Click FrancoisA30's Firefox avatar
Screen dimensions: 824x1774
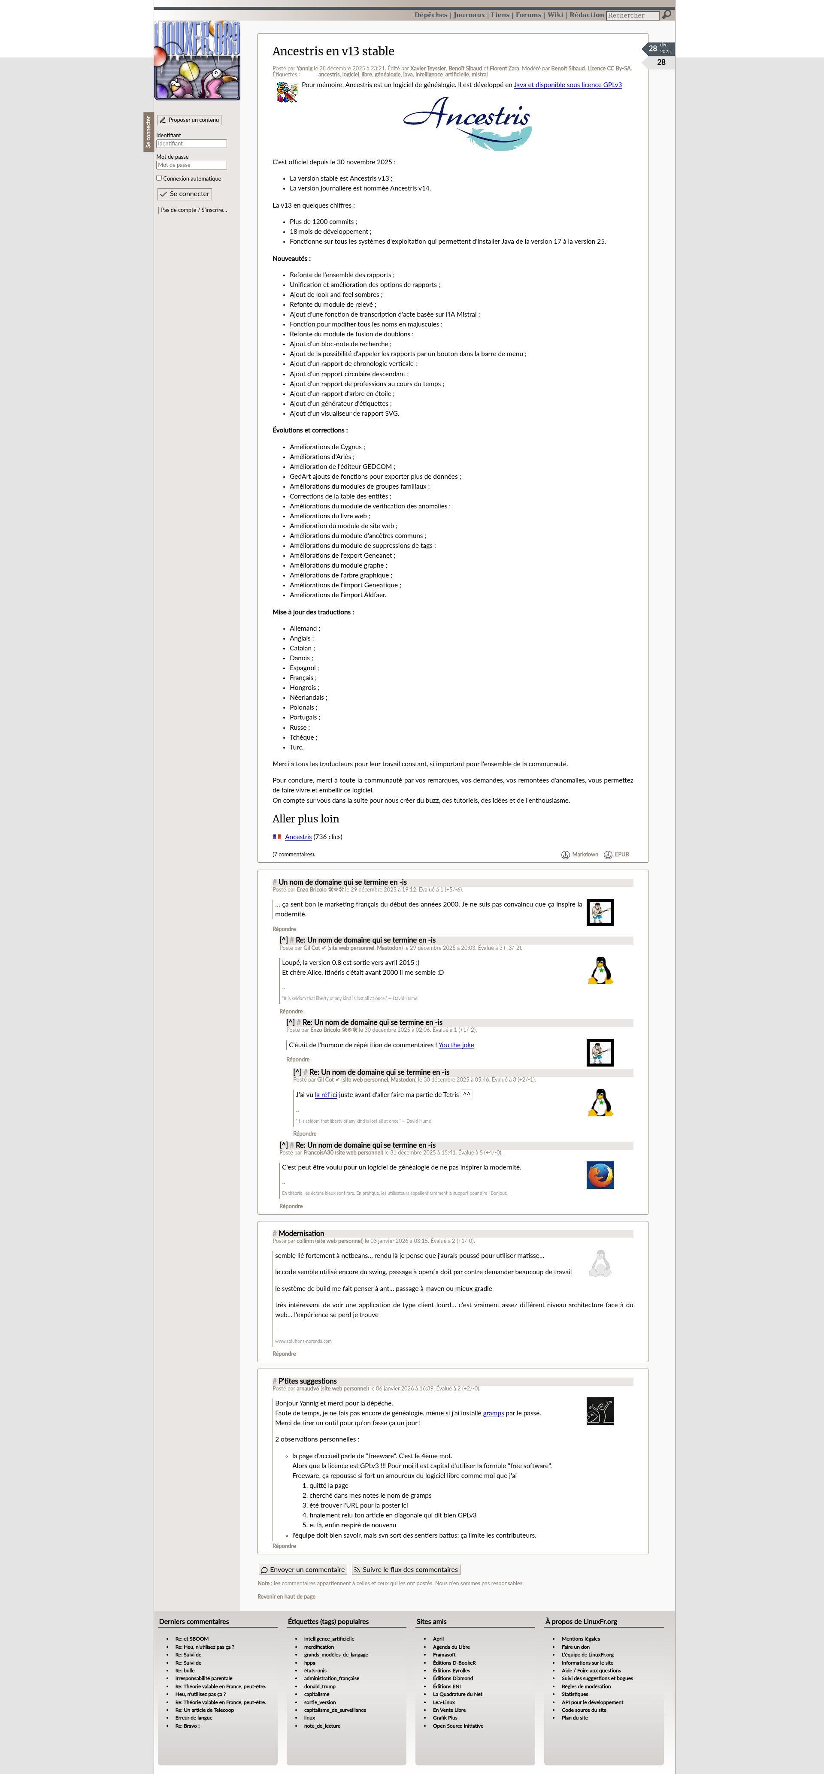(600, 1175)
